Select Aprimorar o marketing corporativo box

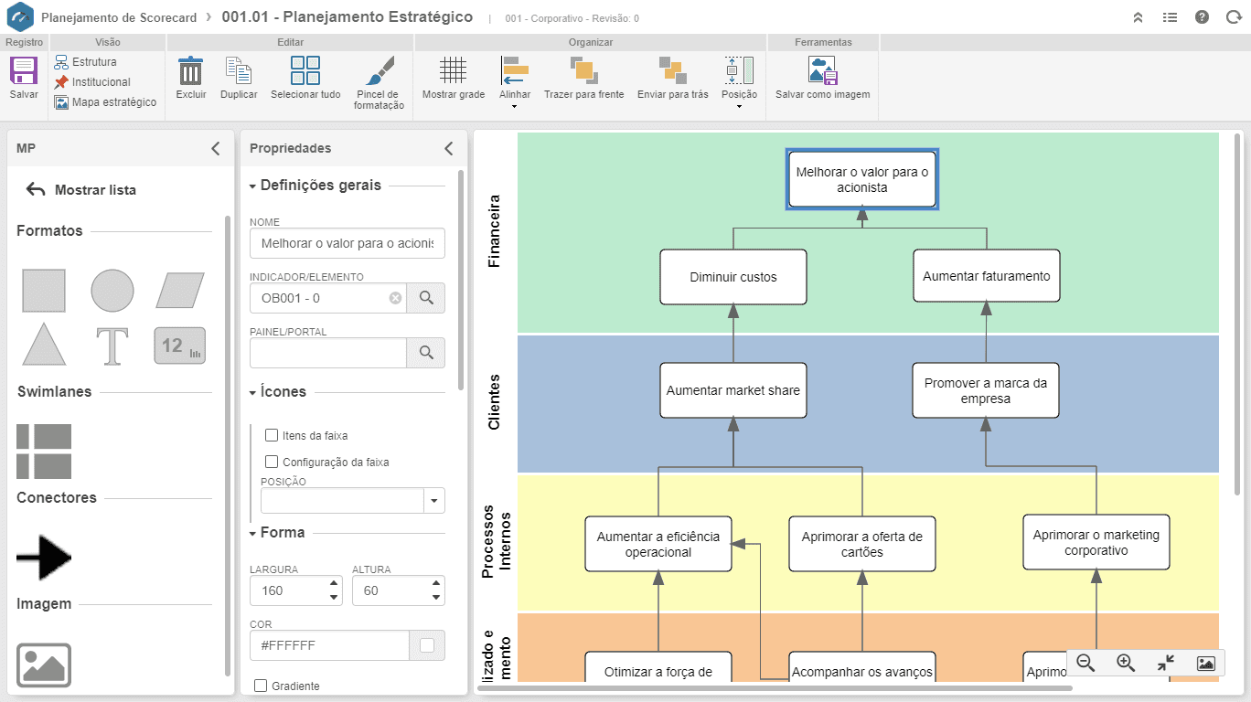coord(1096,543)
